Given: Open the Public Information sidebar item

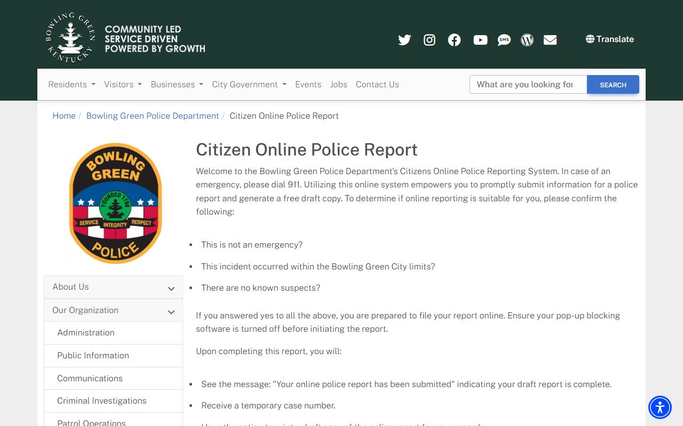Looking at the screenshot, I should [113, 356].
